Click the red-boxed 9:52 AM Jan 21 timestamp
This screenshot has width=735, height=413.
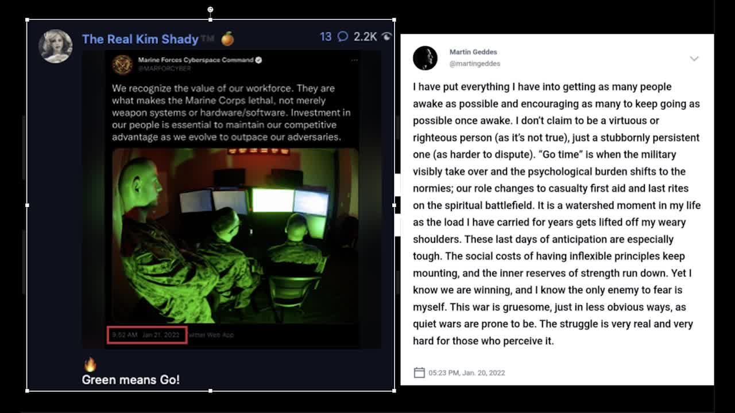click(146, 335)
